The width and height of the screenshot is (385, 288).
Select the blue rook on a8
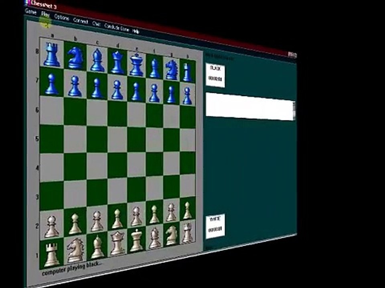point(52,54)
